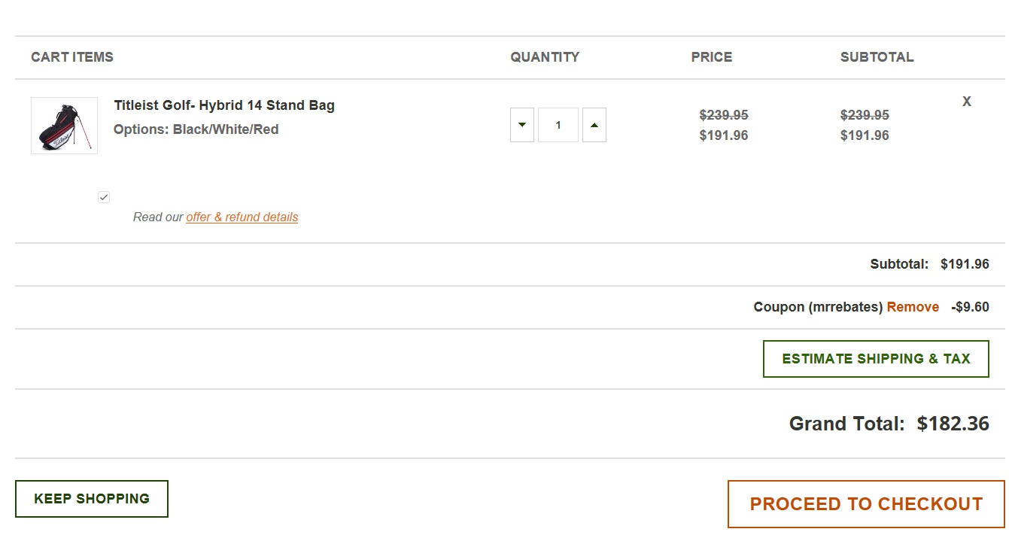Increase quantity with the up arrow
This screenshot has width=1009, height=538.
594,125
